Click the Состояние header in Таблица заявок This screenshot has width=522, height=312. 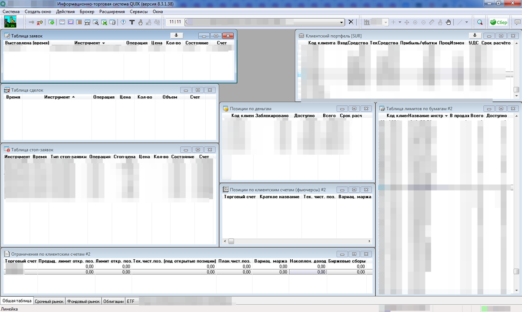[197, 43]
